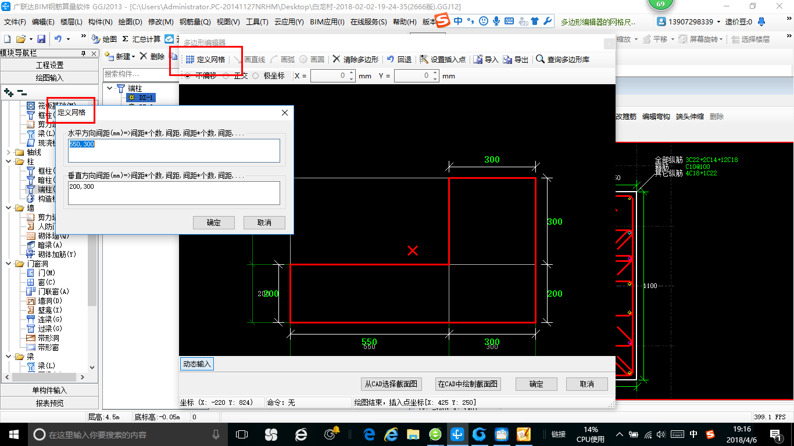Open the 新建 dropdown arrow
This screenshot has height=446, width=794.
click(x=133, y=57)
